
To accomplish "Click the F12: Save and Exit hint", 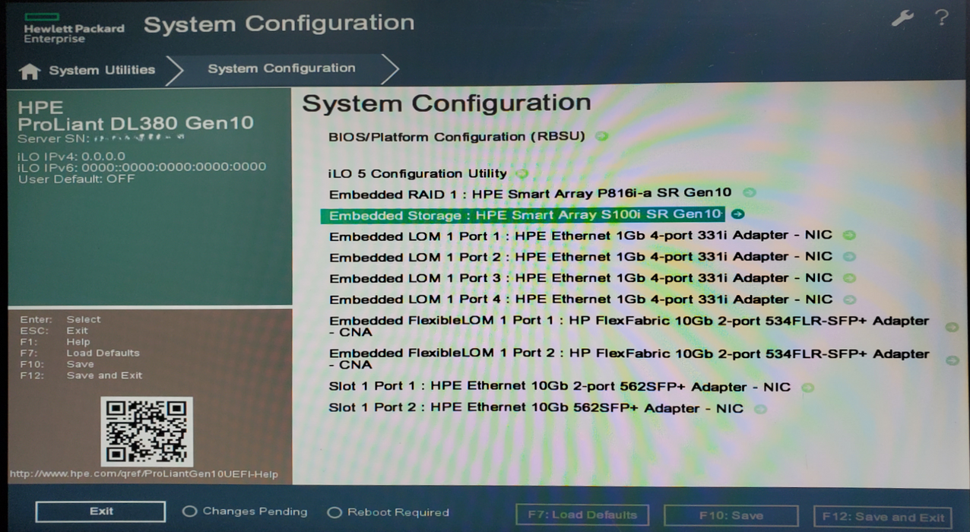I will pos(81,375).
